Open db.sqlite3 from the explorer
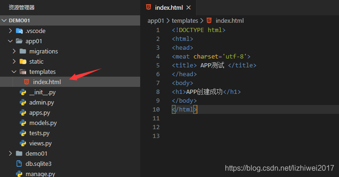The image size is (339, 177). [x=39, y=164]
